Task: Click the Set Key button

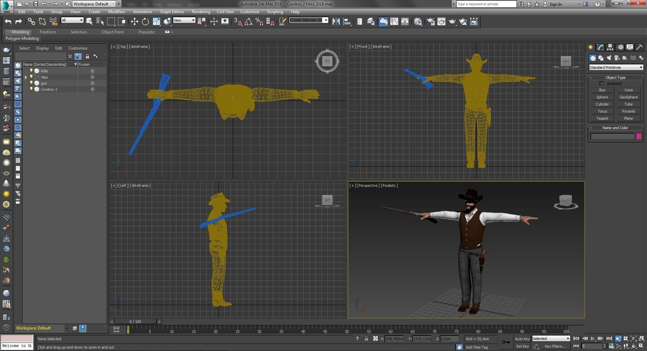Action: tap(523, 346)
